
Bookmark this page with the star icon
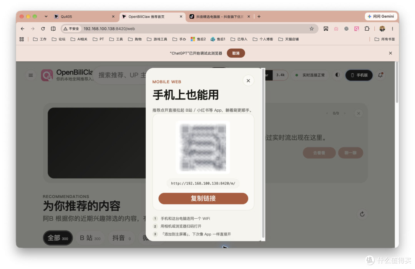pyautogui.click(x=312, y=29)
